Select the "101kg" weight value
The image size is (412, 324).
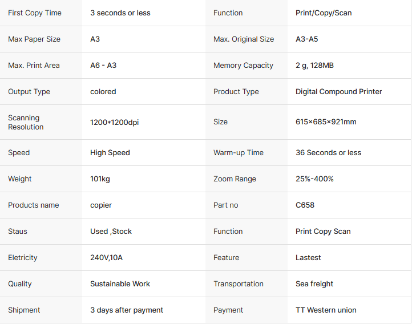[100, 179]
